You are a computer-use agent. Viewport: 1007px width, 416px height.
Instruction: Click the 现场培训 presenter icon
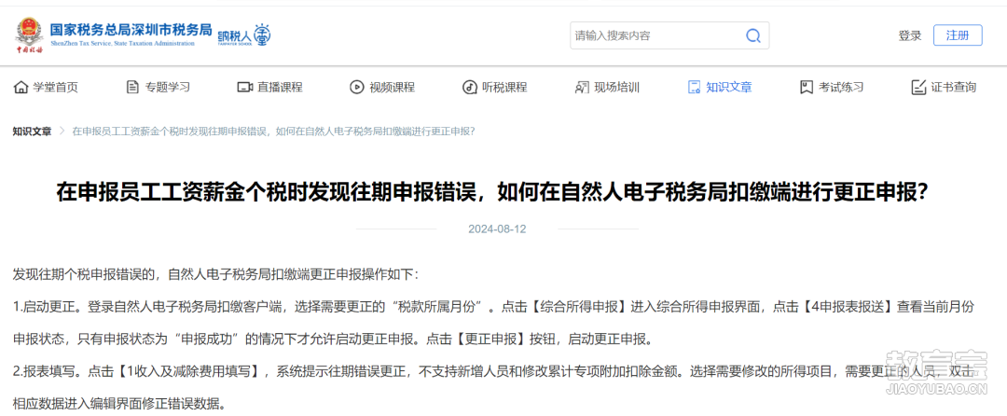click(x=582, y=88)
